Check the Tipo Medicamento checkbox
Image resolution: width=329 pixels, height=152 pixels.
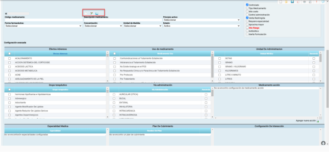point(247,8)
